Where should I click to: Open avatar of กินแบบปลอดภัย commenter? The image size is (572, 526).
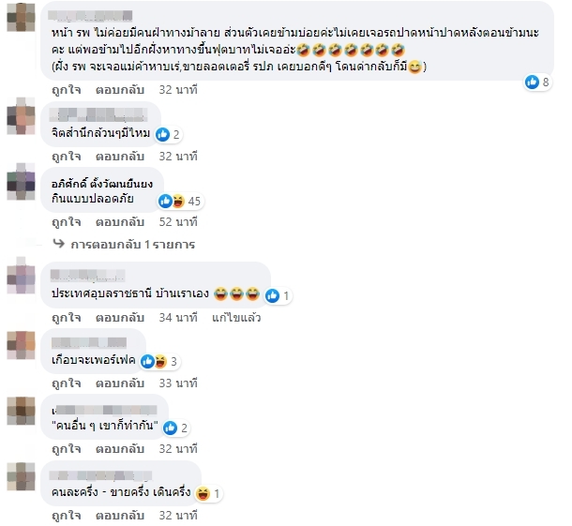(x=22, y=182)
